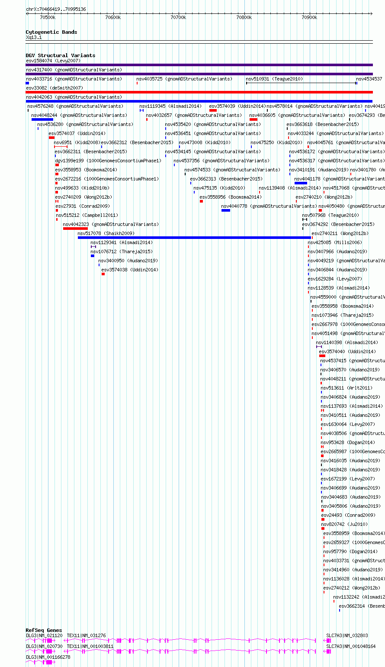Open the esv33082 (deSmith2007) variant
Viewport: 385px width, 667px height.
[55, 88]
